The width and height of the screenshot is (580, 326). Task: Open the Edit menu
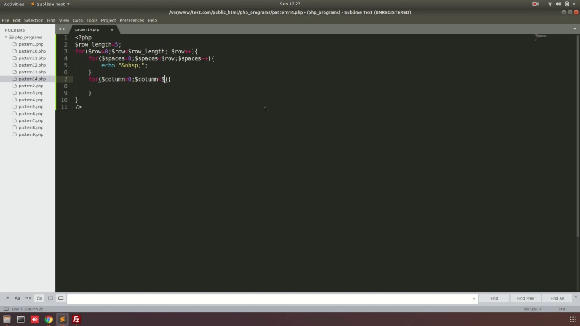tap(17, 20)
